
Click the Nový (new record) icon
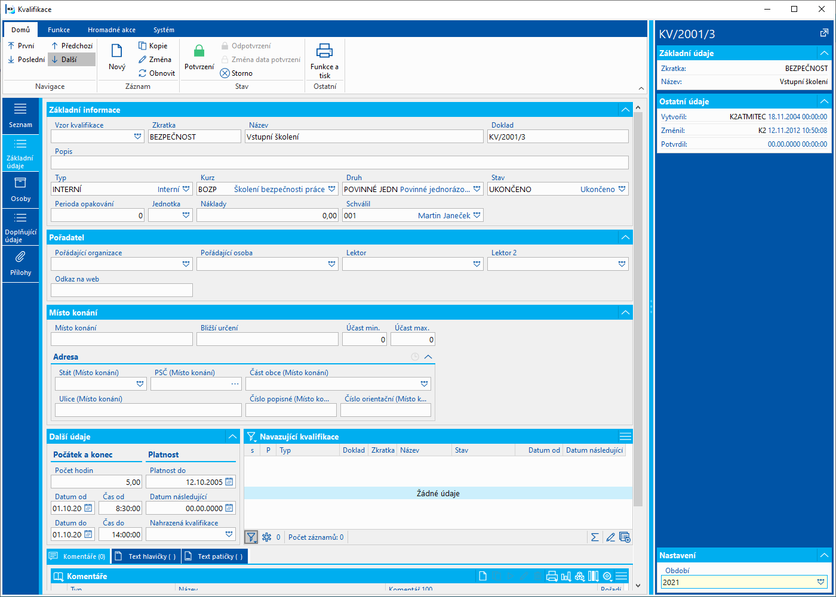pyautogui.click(x=117, y=52)
